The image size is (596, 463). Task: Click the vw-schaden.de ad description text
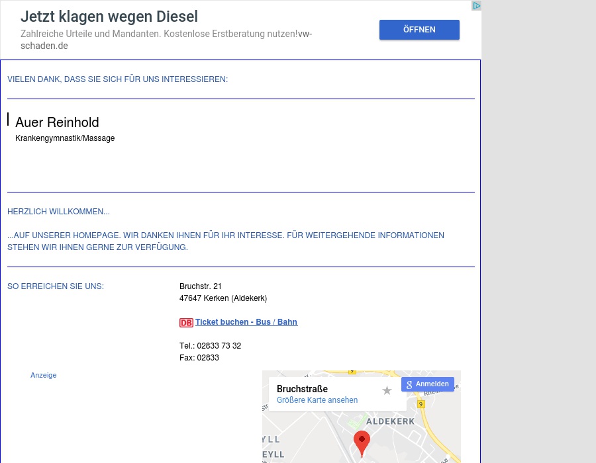pos(166,40)
